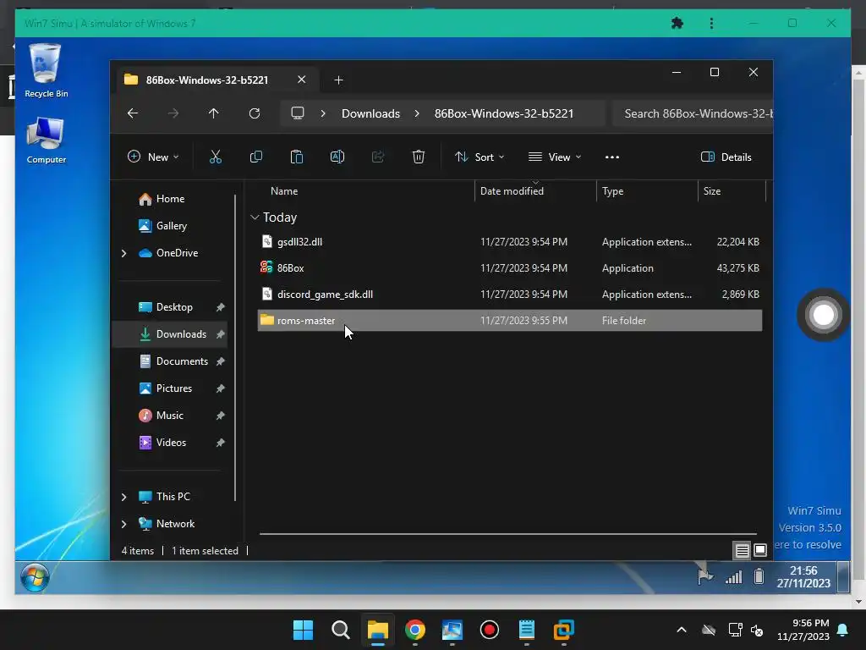Open the New dropdown menu
This screenshot has height=650, width=866.
coord(154,157)
